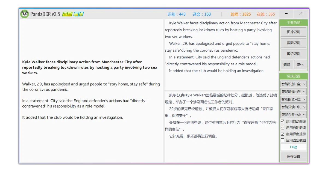Click the 翻译 translate button
This screenshot has width=328, height=172.
point(287,65)
